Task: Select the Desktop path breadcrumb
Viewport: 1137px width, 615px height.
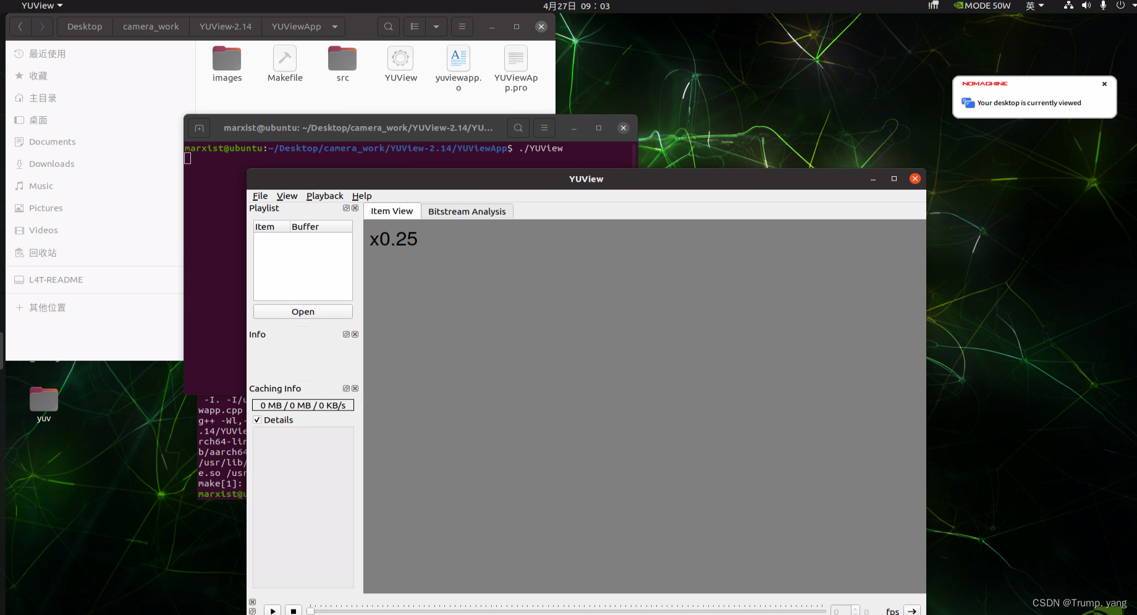Action: point(85,27)
